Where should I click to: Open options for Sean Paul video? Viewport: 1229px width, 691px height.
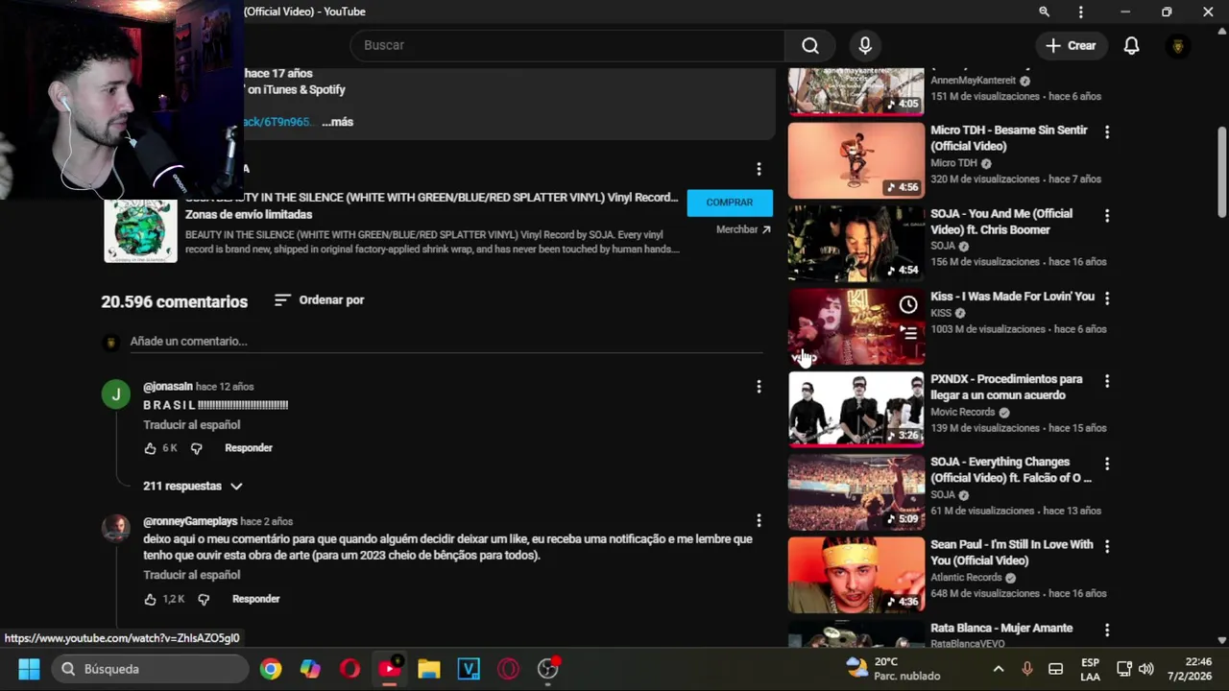(x=1106, y=546)
